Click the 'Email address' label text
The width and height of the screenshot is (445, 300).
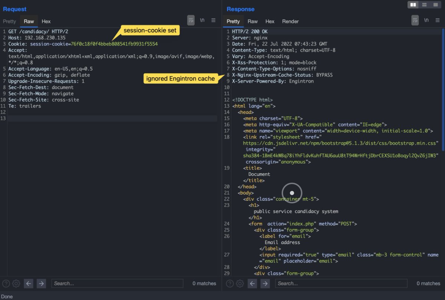pos(283,243)
